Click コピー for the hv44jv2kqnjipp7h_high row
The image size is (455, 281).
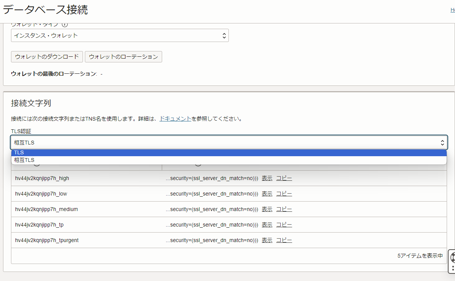pos(284,178)
